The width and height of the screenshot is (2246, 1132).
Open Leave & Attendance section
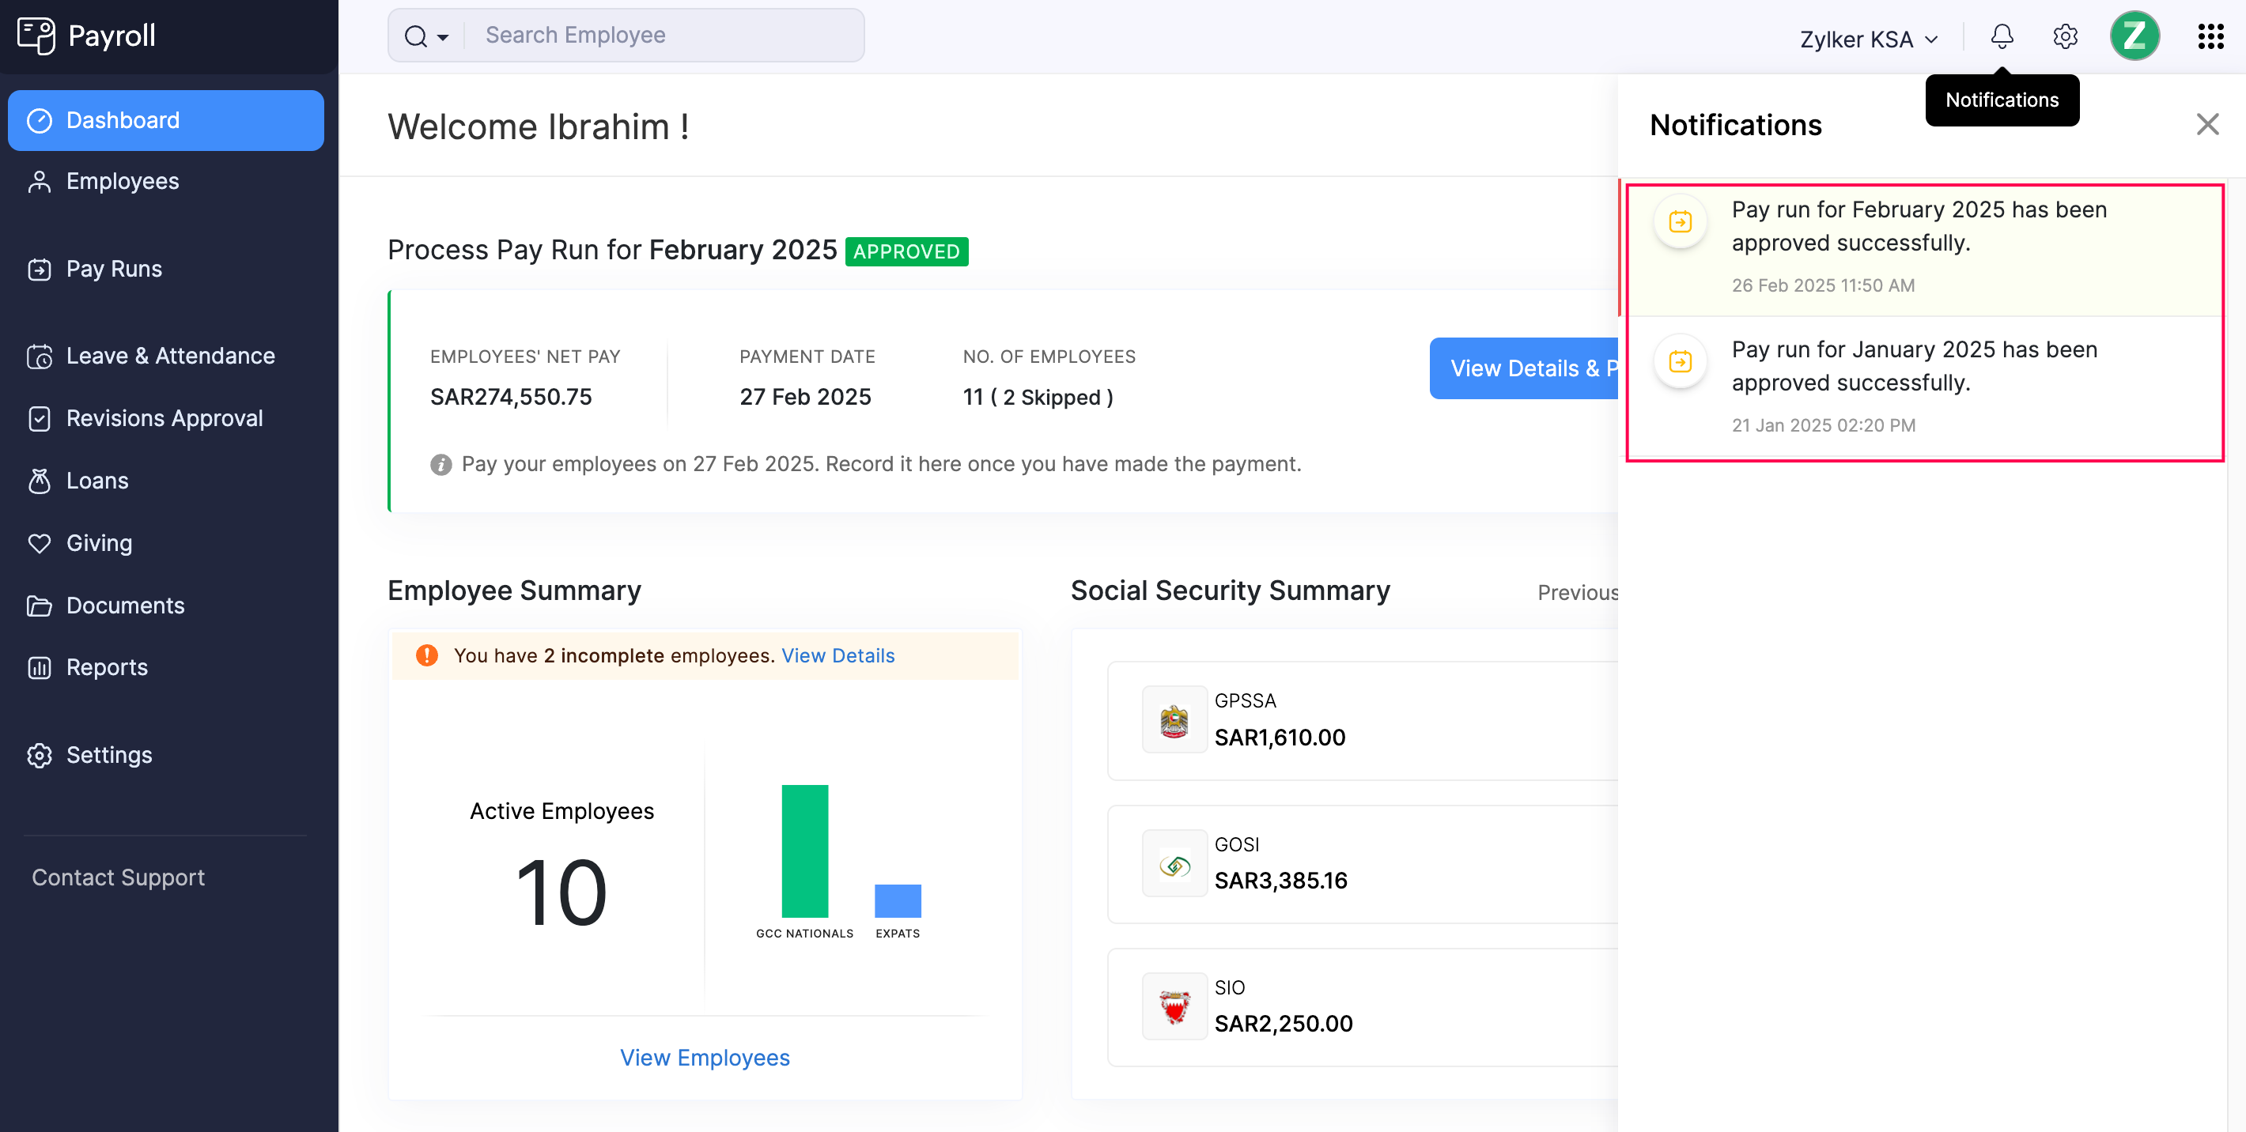(x=169, y=354)
